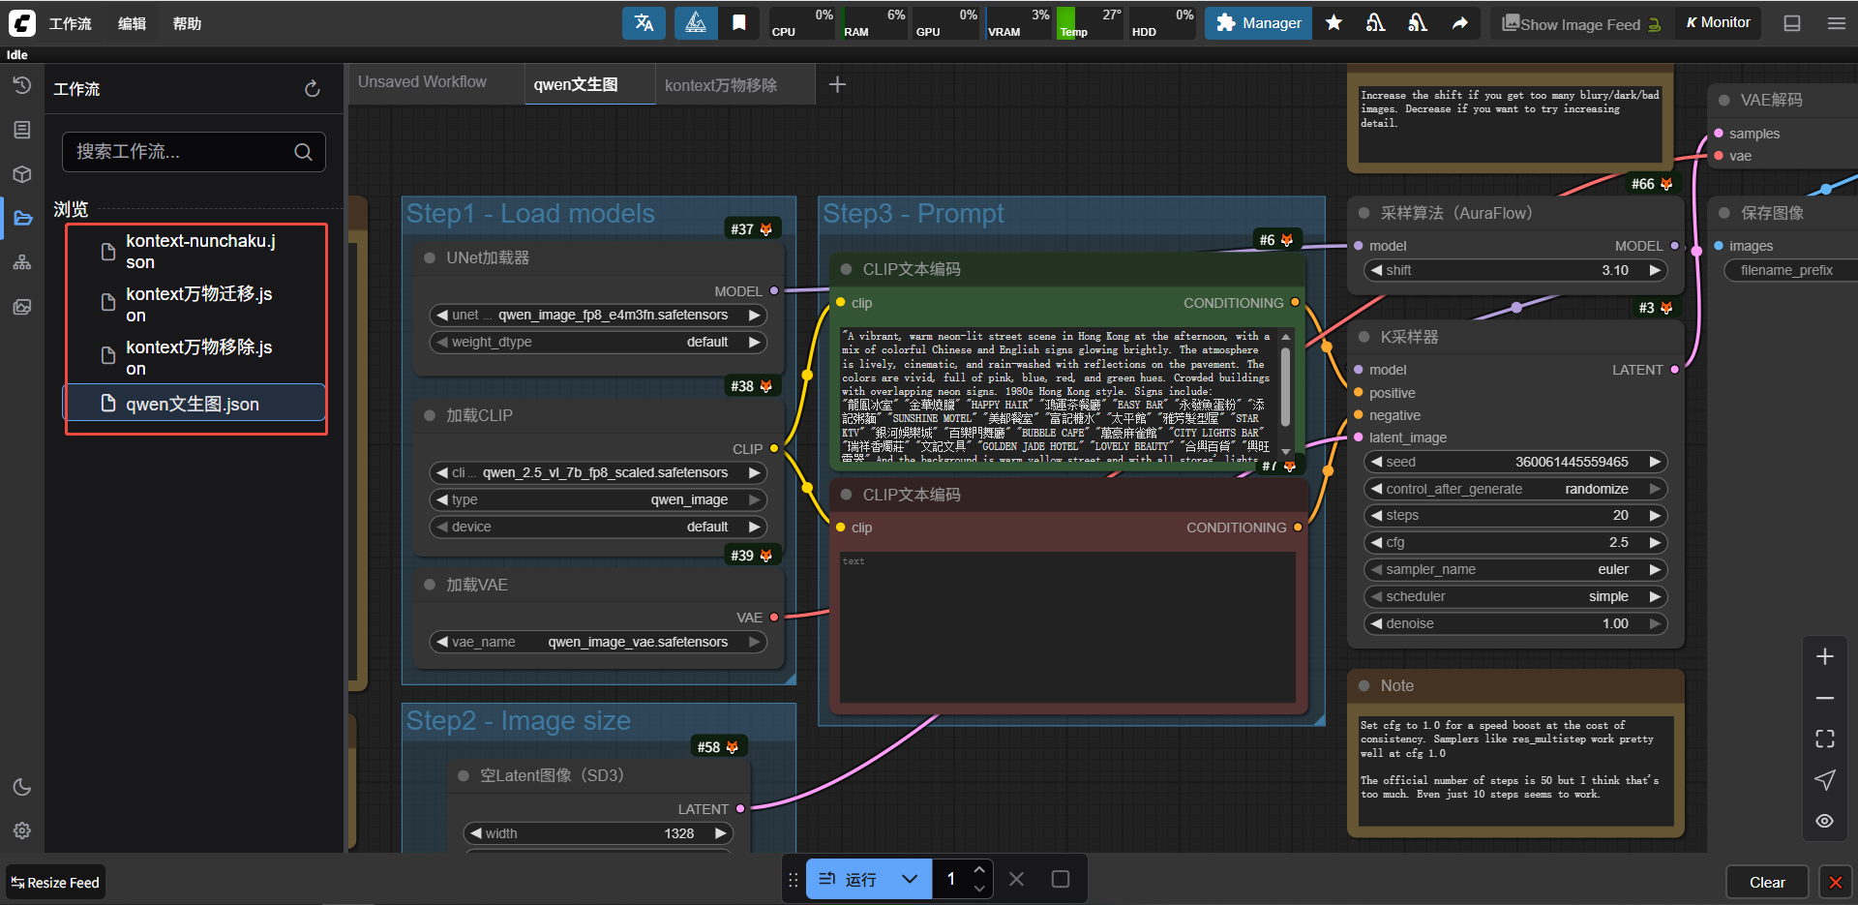Collapse the Note node via its dot
This screenshot has width=1858, height=905.
(1364, 685)
